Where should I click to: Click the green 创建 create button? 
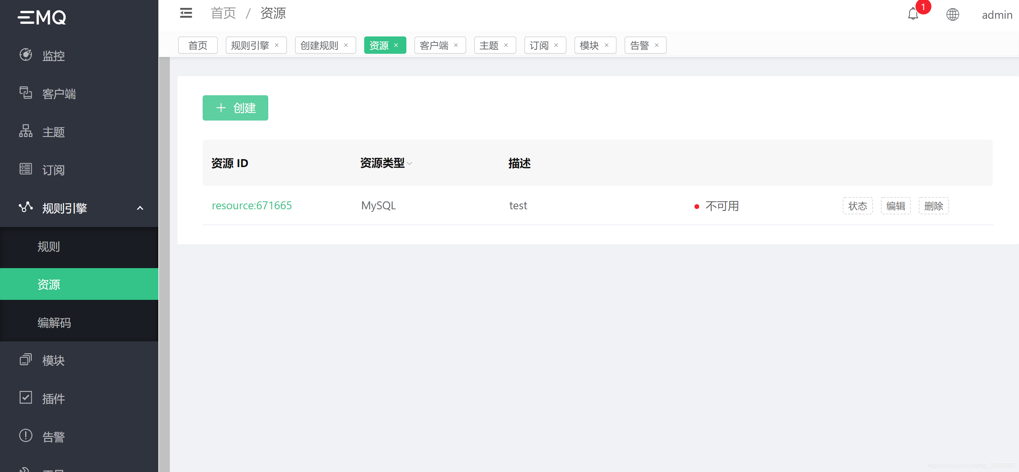tap(235, 108)
